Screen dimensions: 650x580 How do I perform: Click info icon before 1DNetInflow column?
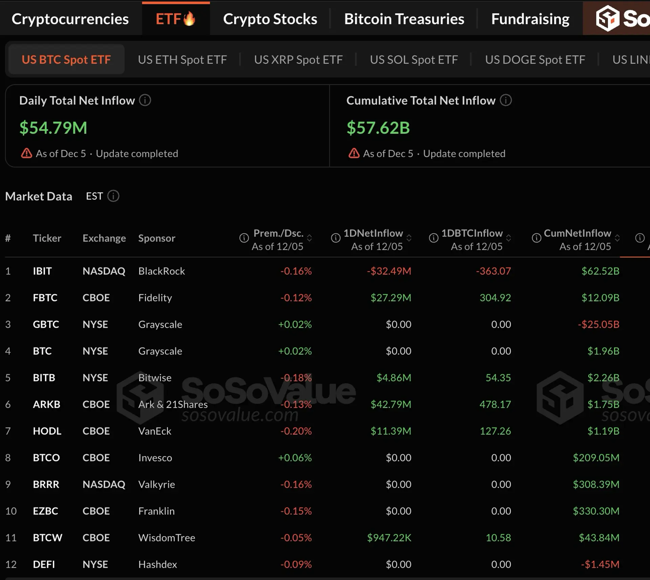coord(335,238)
